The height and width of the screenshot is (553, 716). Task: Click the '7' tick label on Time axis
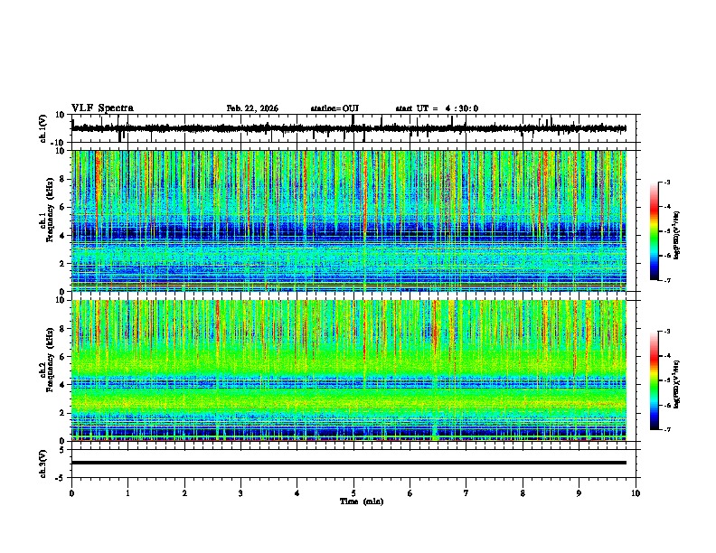coord(466,493)
